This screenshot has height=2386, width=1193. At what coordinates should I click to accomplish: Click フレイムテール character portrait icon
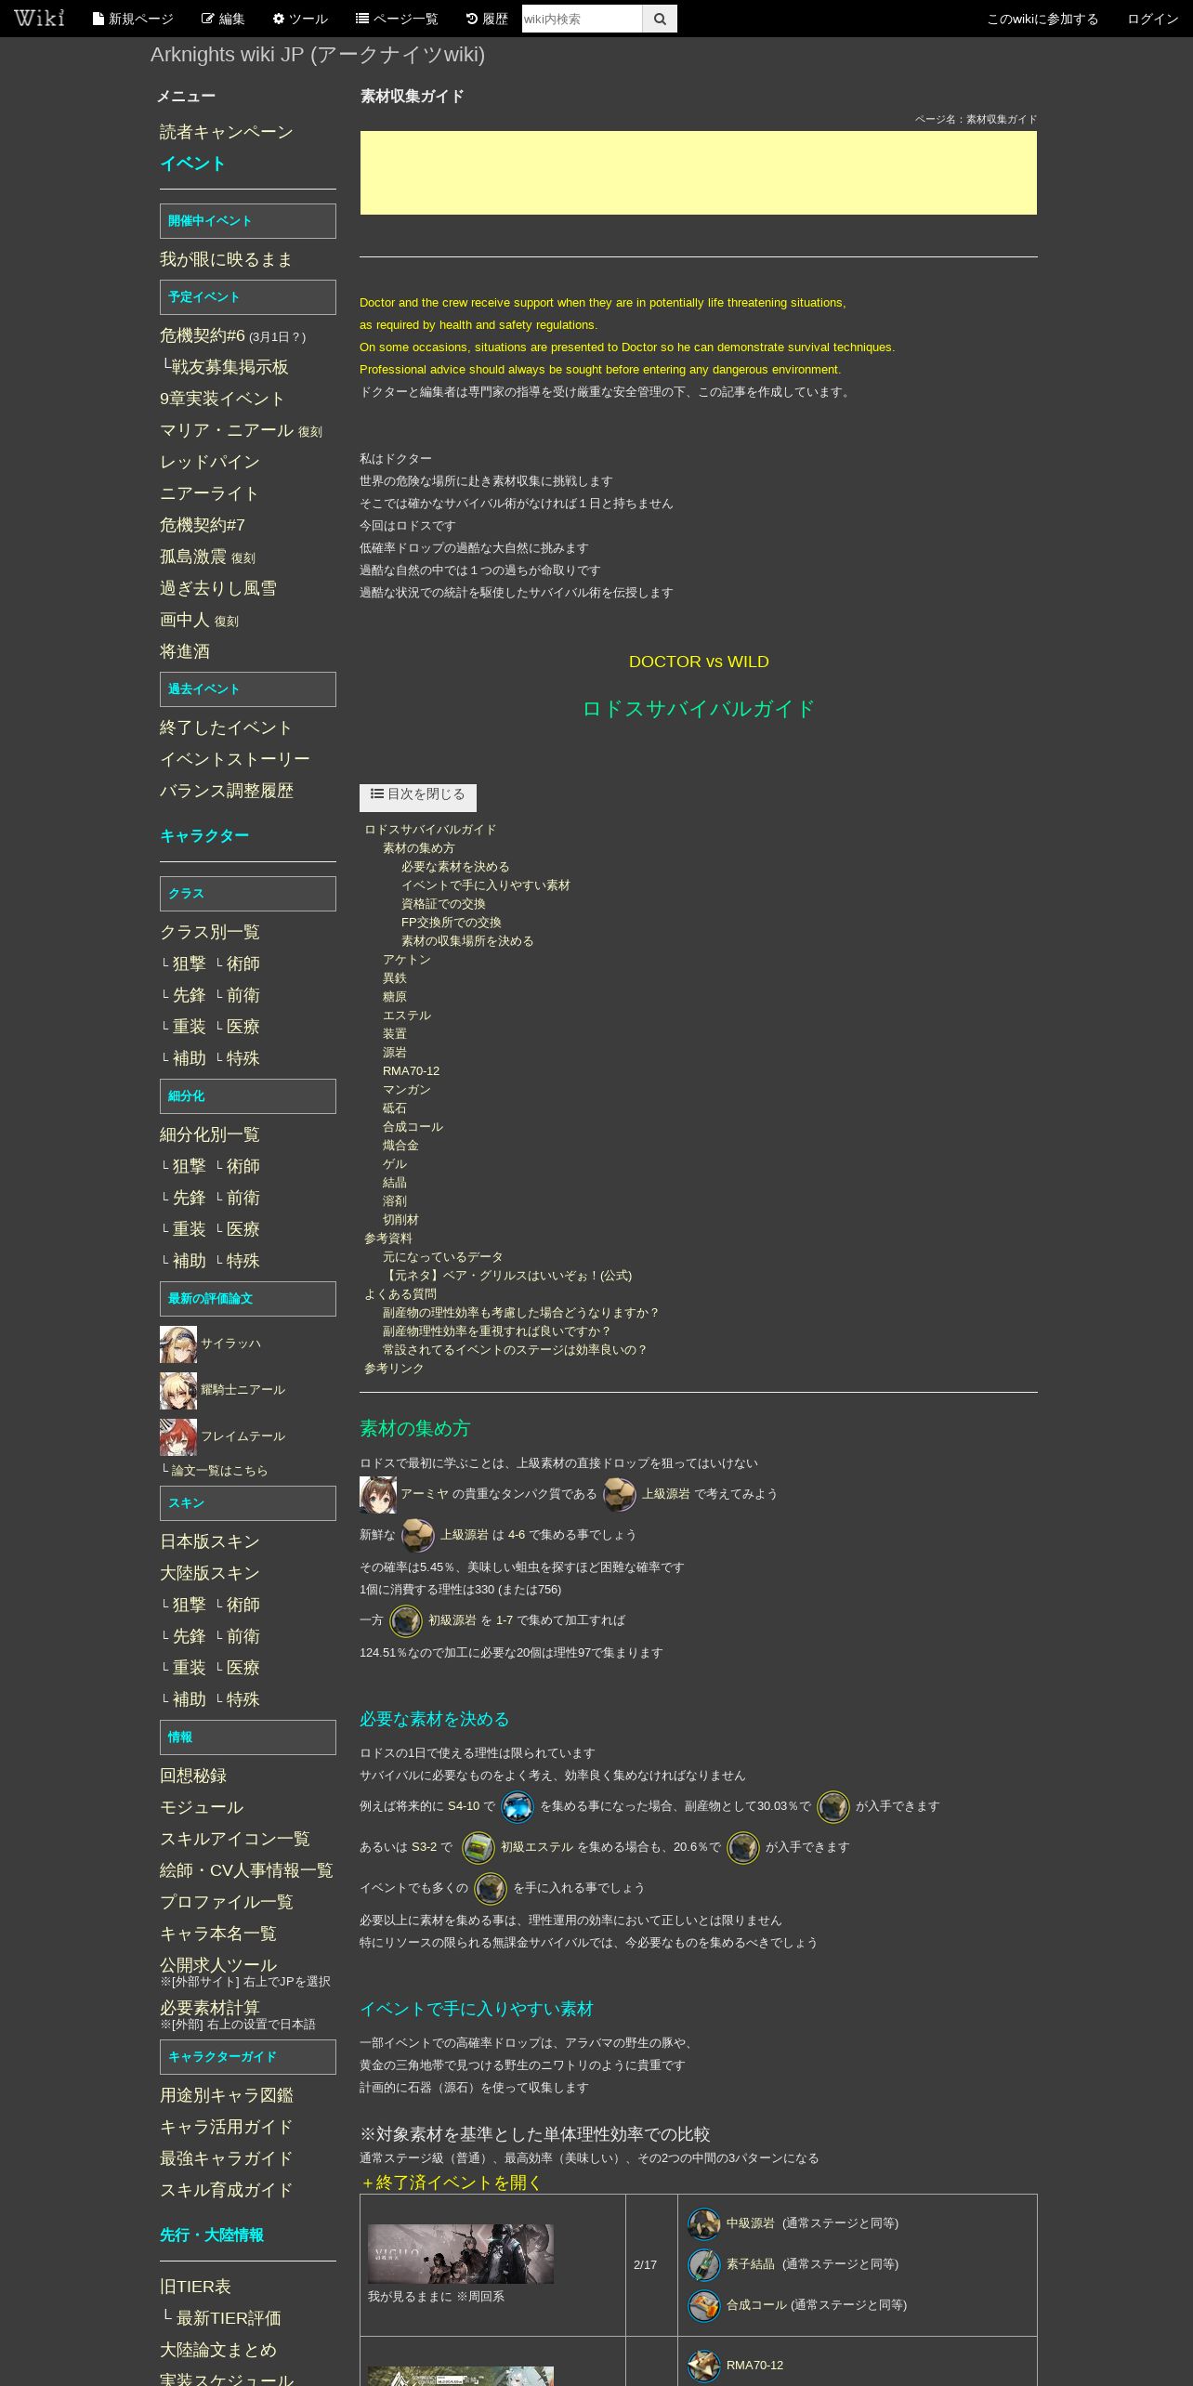pos(177,1437)
